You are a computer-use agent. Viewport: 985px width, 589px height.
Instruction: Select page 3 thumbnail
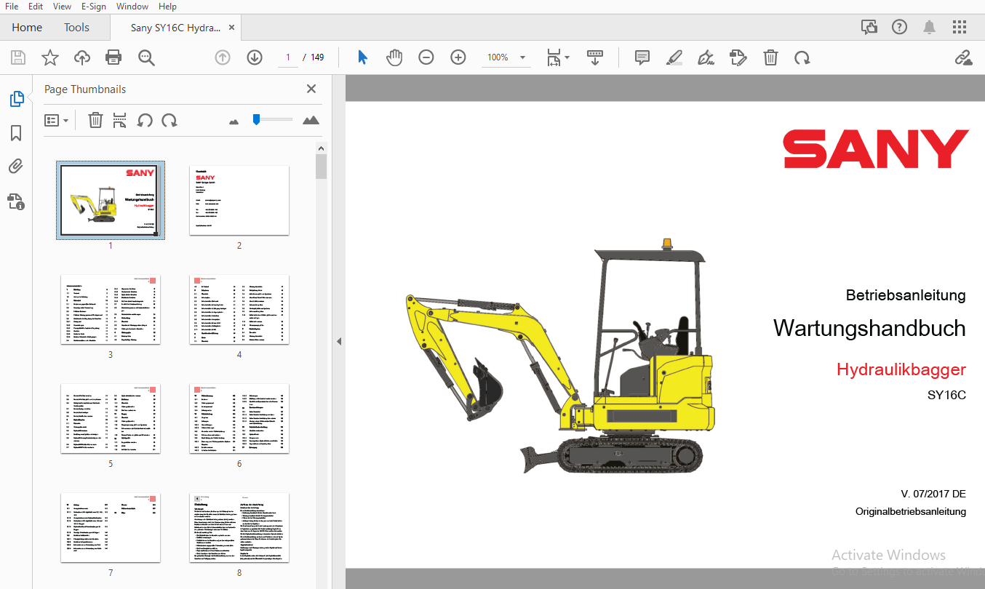111,310
